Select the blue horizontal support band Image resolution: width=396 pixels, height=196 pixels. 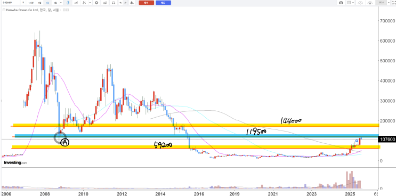pyautogui.click(x=197, y=136)
